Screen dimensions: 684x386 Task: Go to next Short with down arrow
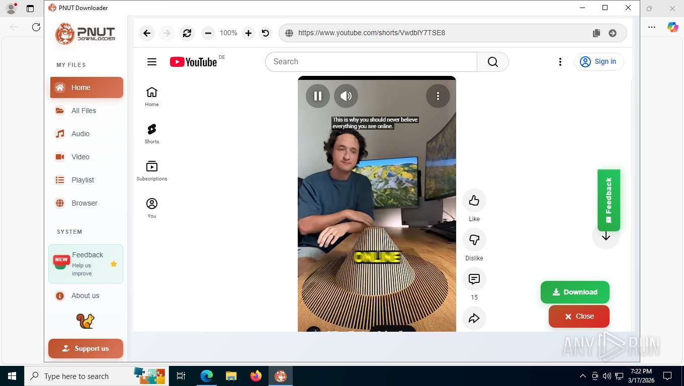coord(606,237)
